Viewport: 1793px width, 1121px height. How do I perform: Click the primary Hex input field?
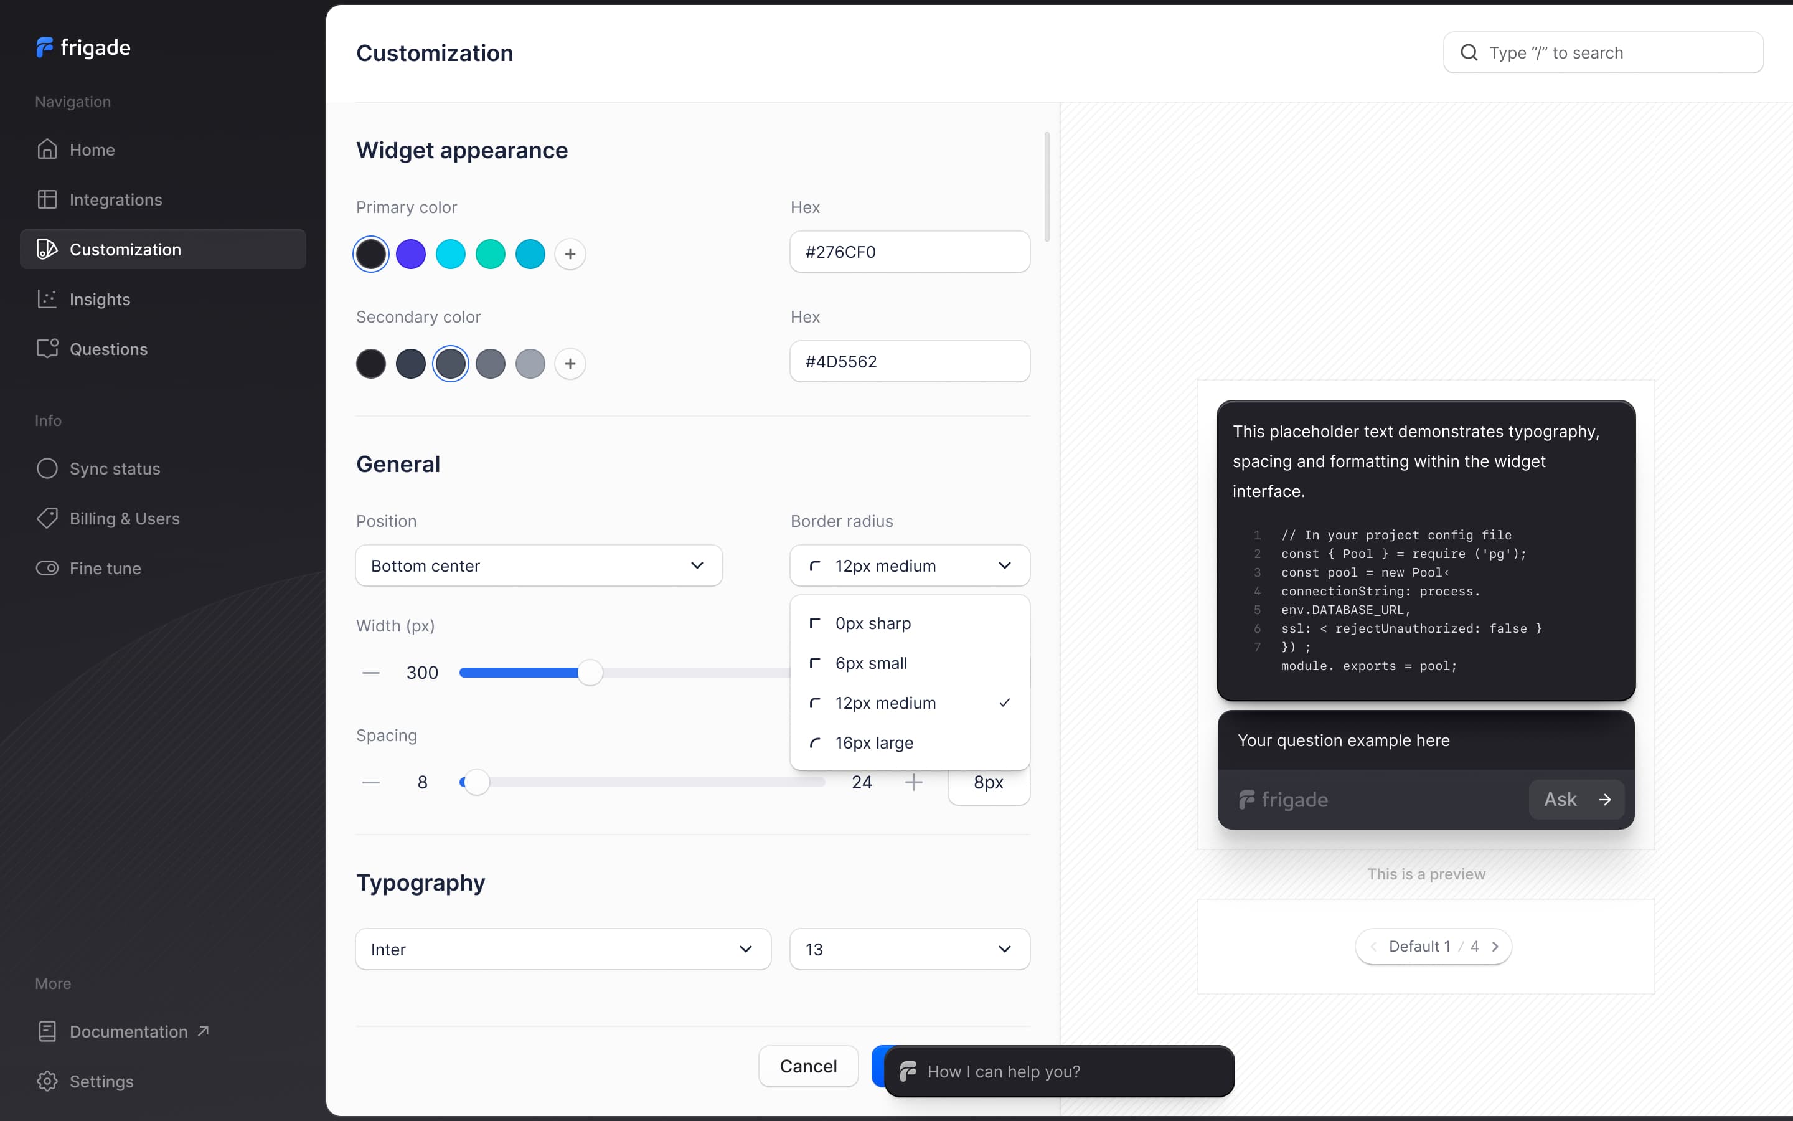pyautogui.click(x=909, y=252)
